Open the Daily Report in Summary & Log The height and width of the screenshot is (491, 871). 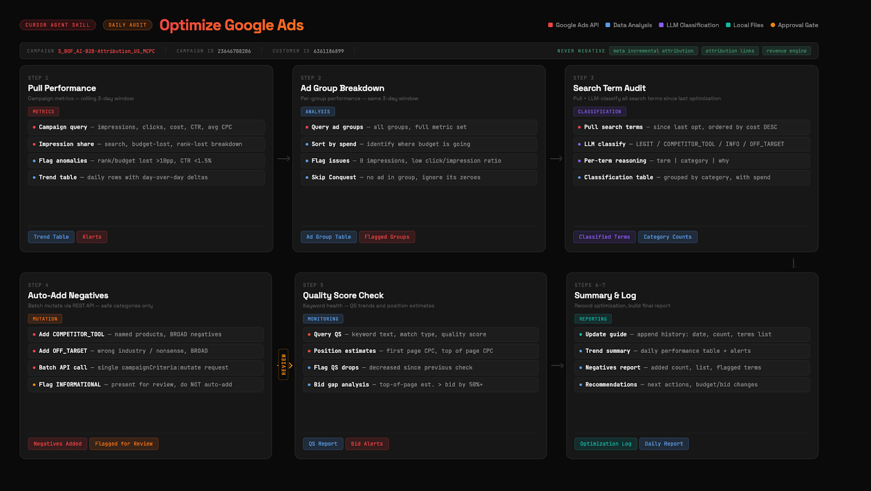click(664, 444)
